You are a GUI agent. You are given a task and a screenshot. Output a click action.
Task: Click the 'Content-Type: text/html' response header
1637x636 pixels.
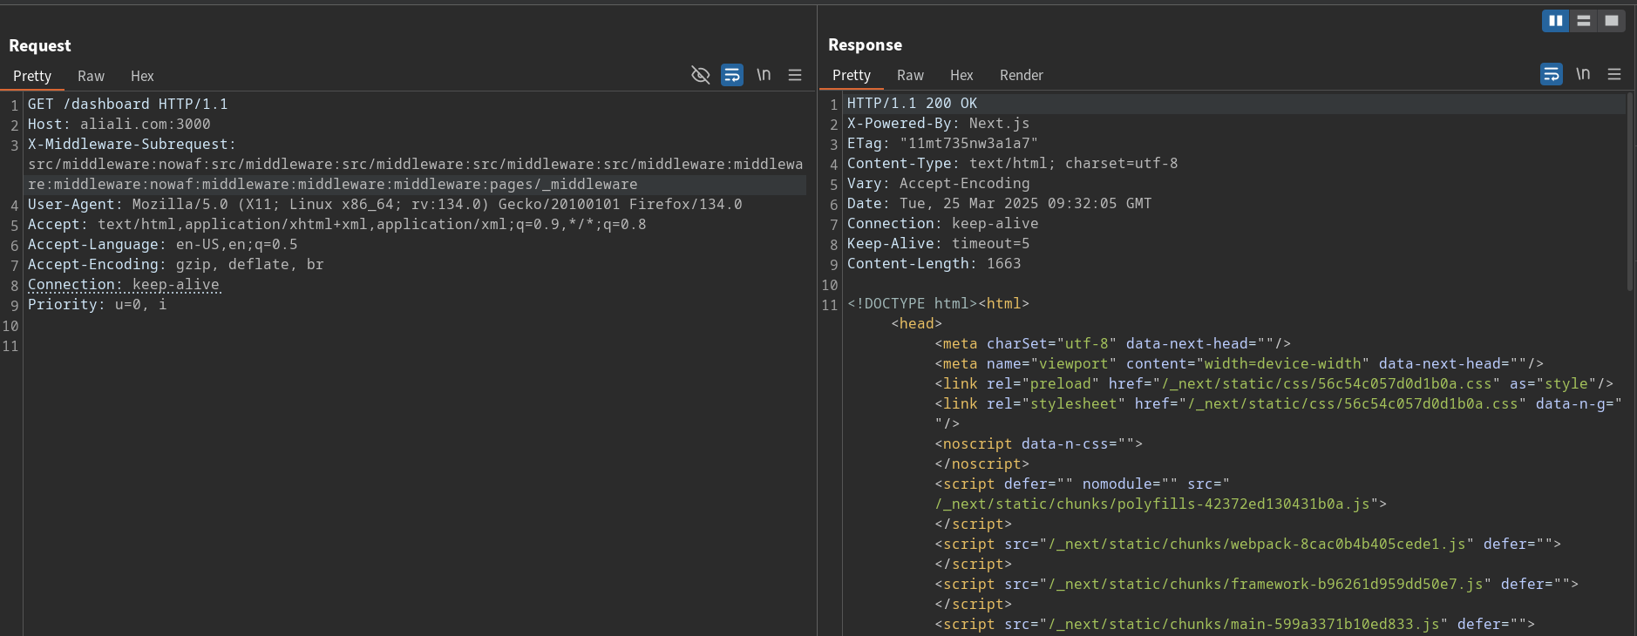coord(1013,163)
